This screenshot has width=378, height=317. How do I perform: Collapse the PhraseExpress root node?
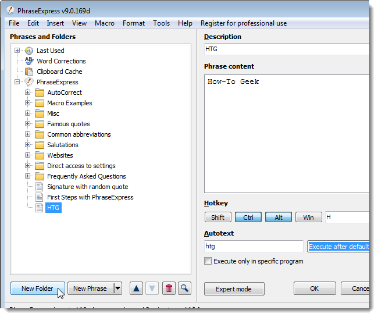(x=17, y=82)
